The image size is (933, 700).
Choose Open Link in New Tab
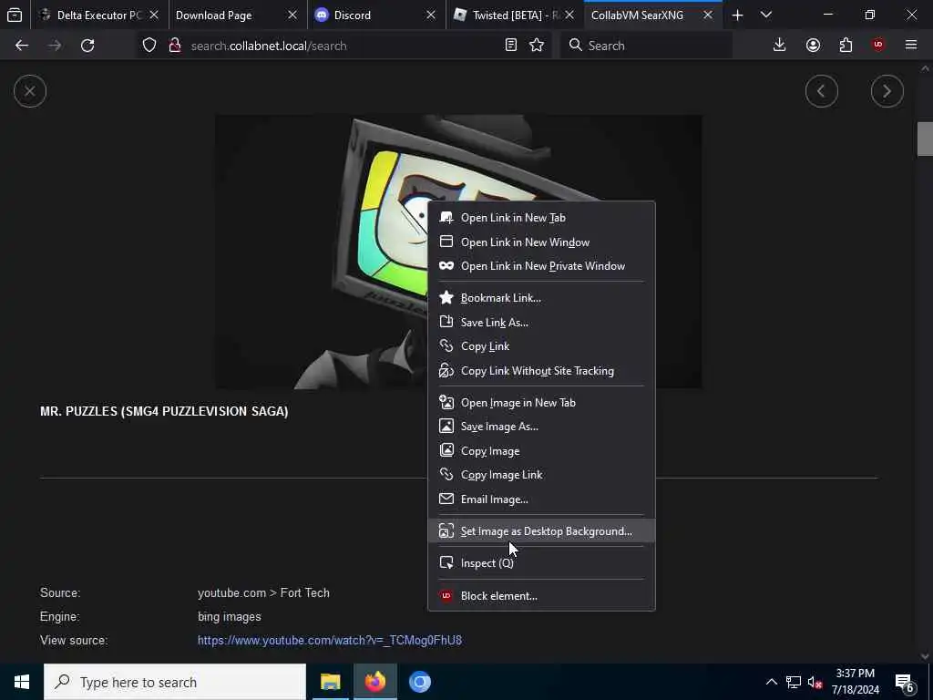(541, 218)
